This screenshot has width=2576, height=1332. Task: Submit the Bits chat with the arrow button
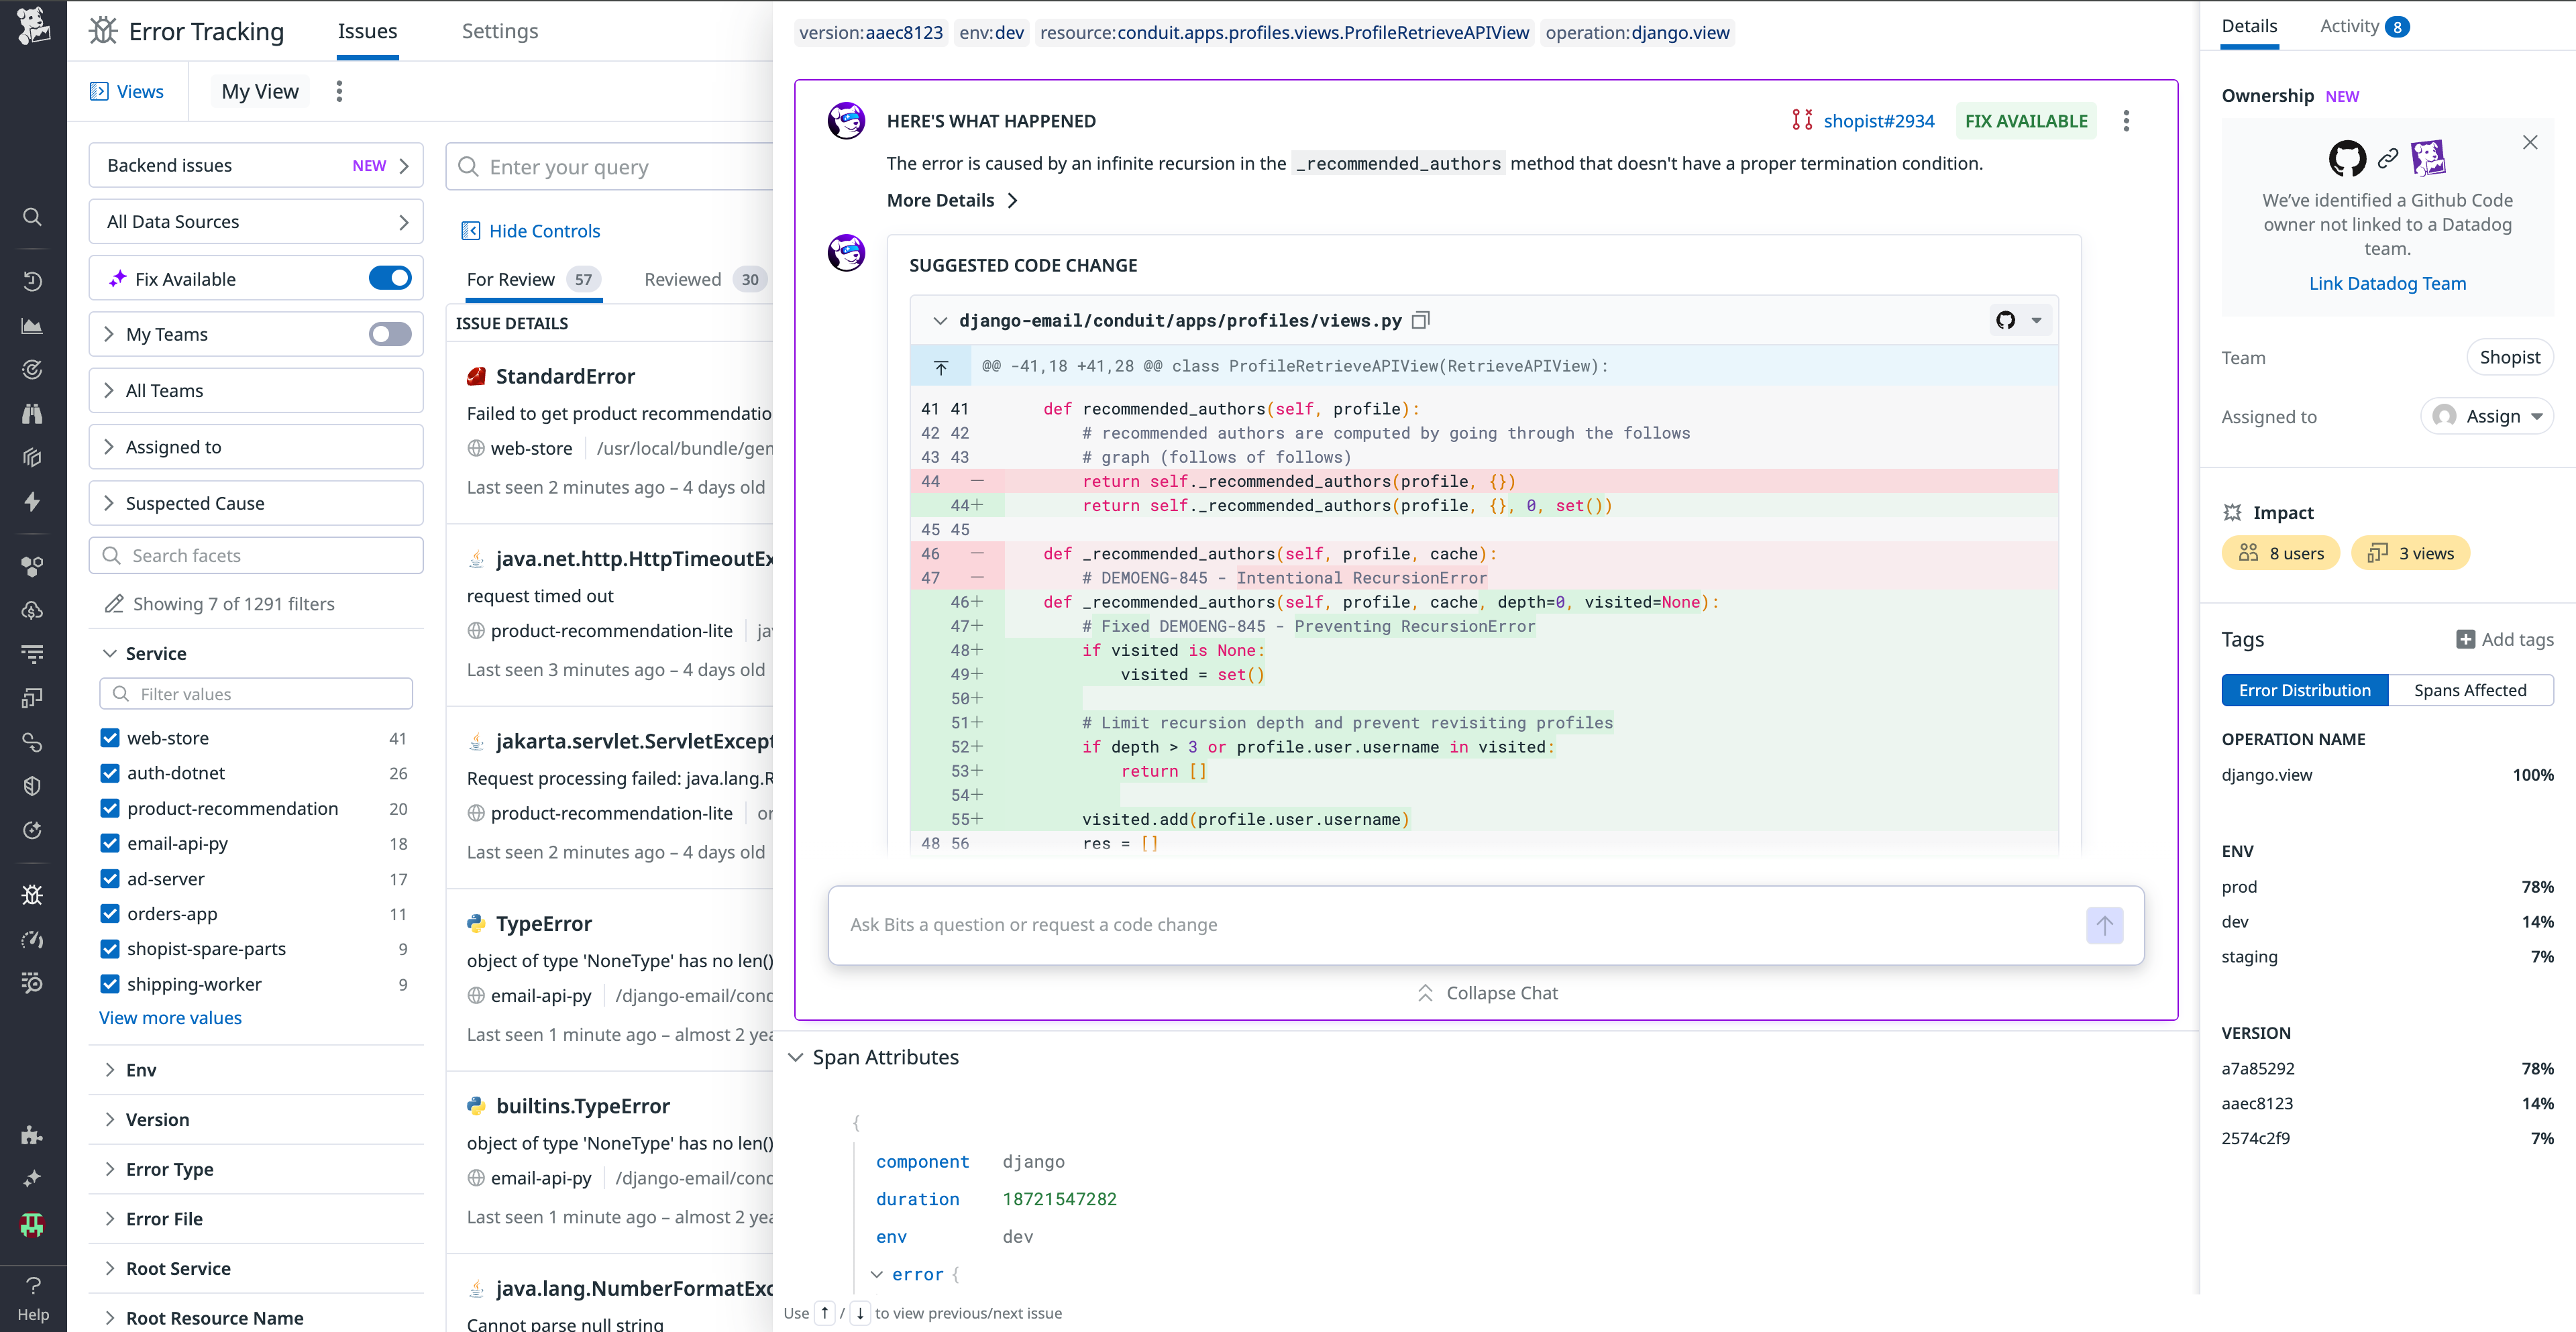[2105, 925]
